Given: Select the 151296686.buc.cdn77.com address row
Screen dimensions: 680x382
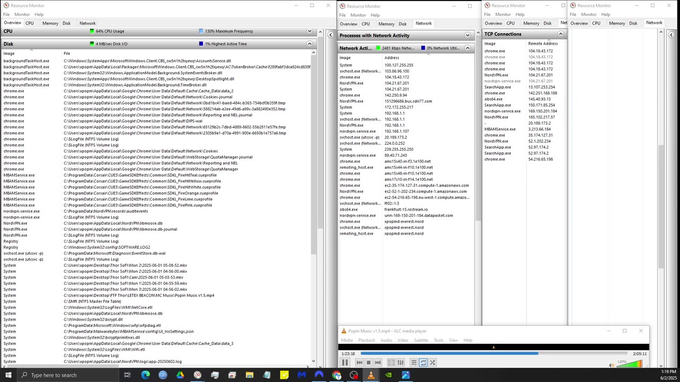Looking at the screenshot, I should point(406,101).
